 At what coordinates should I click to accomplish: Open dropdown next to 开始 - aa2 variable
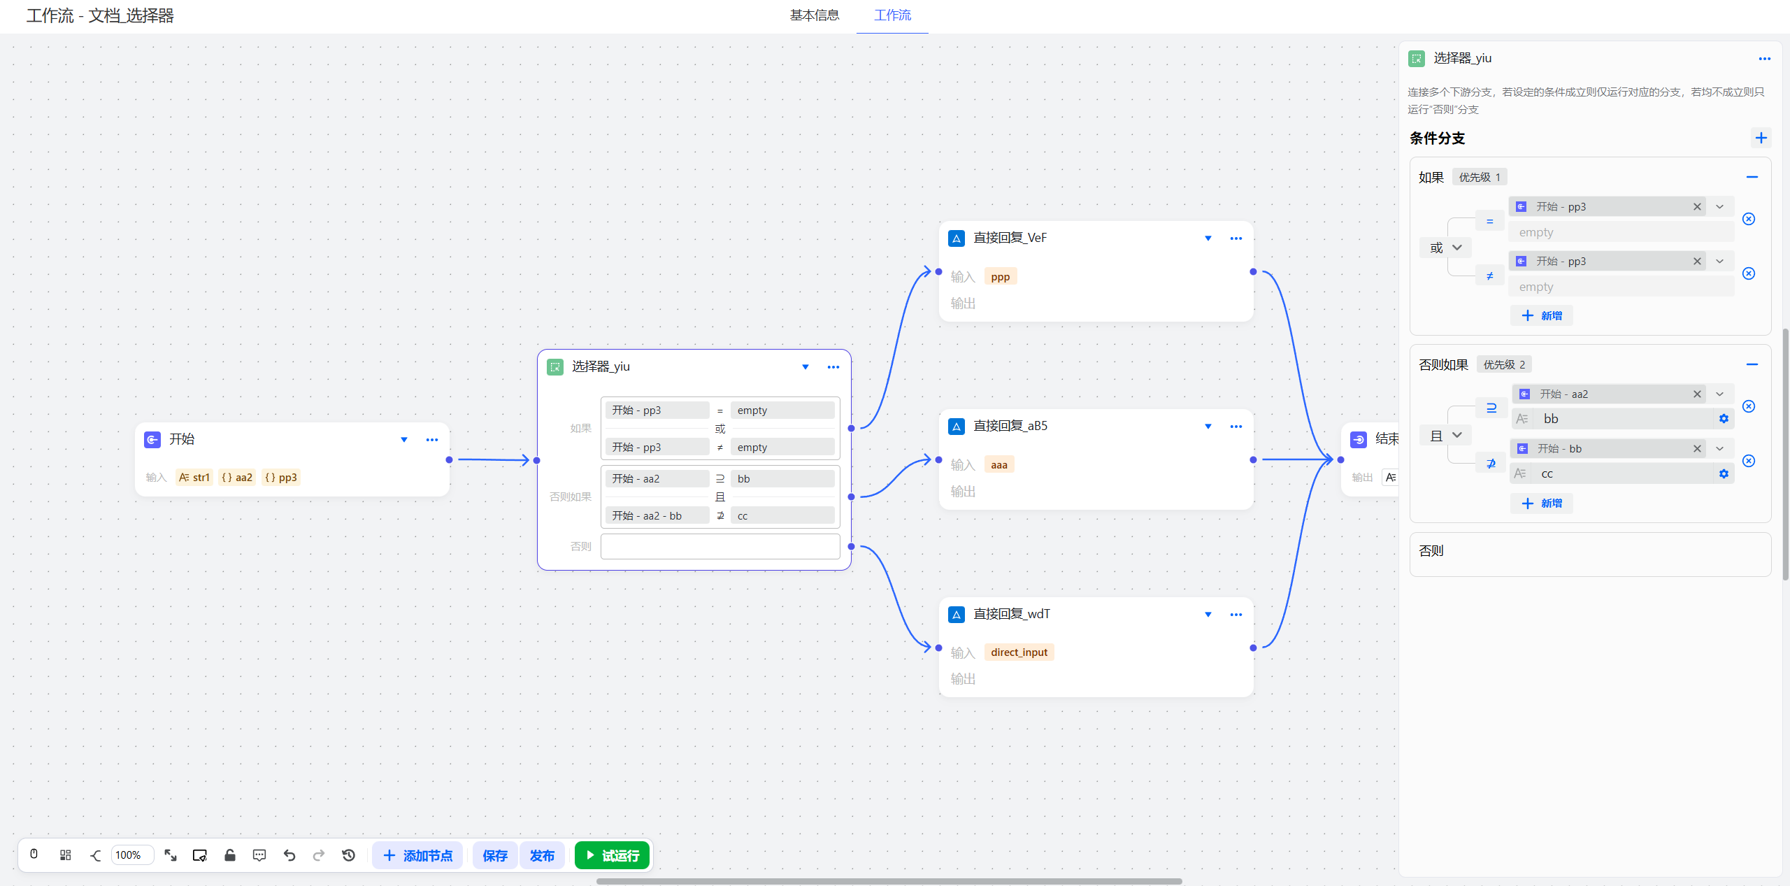click(x=1721, y=394)
